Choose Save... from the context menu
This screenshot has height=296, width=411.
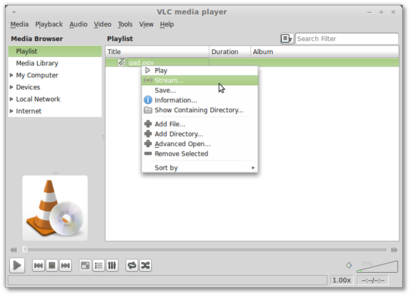pos(200,90)
